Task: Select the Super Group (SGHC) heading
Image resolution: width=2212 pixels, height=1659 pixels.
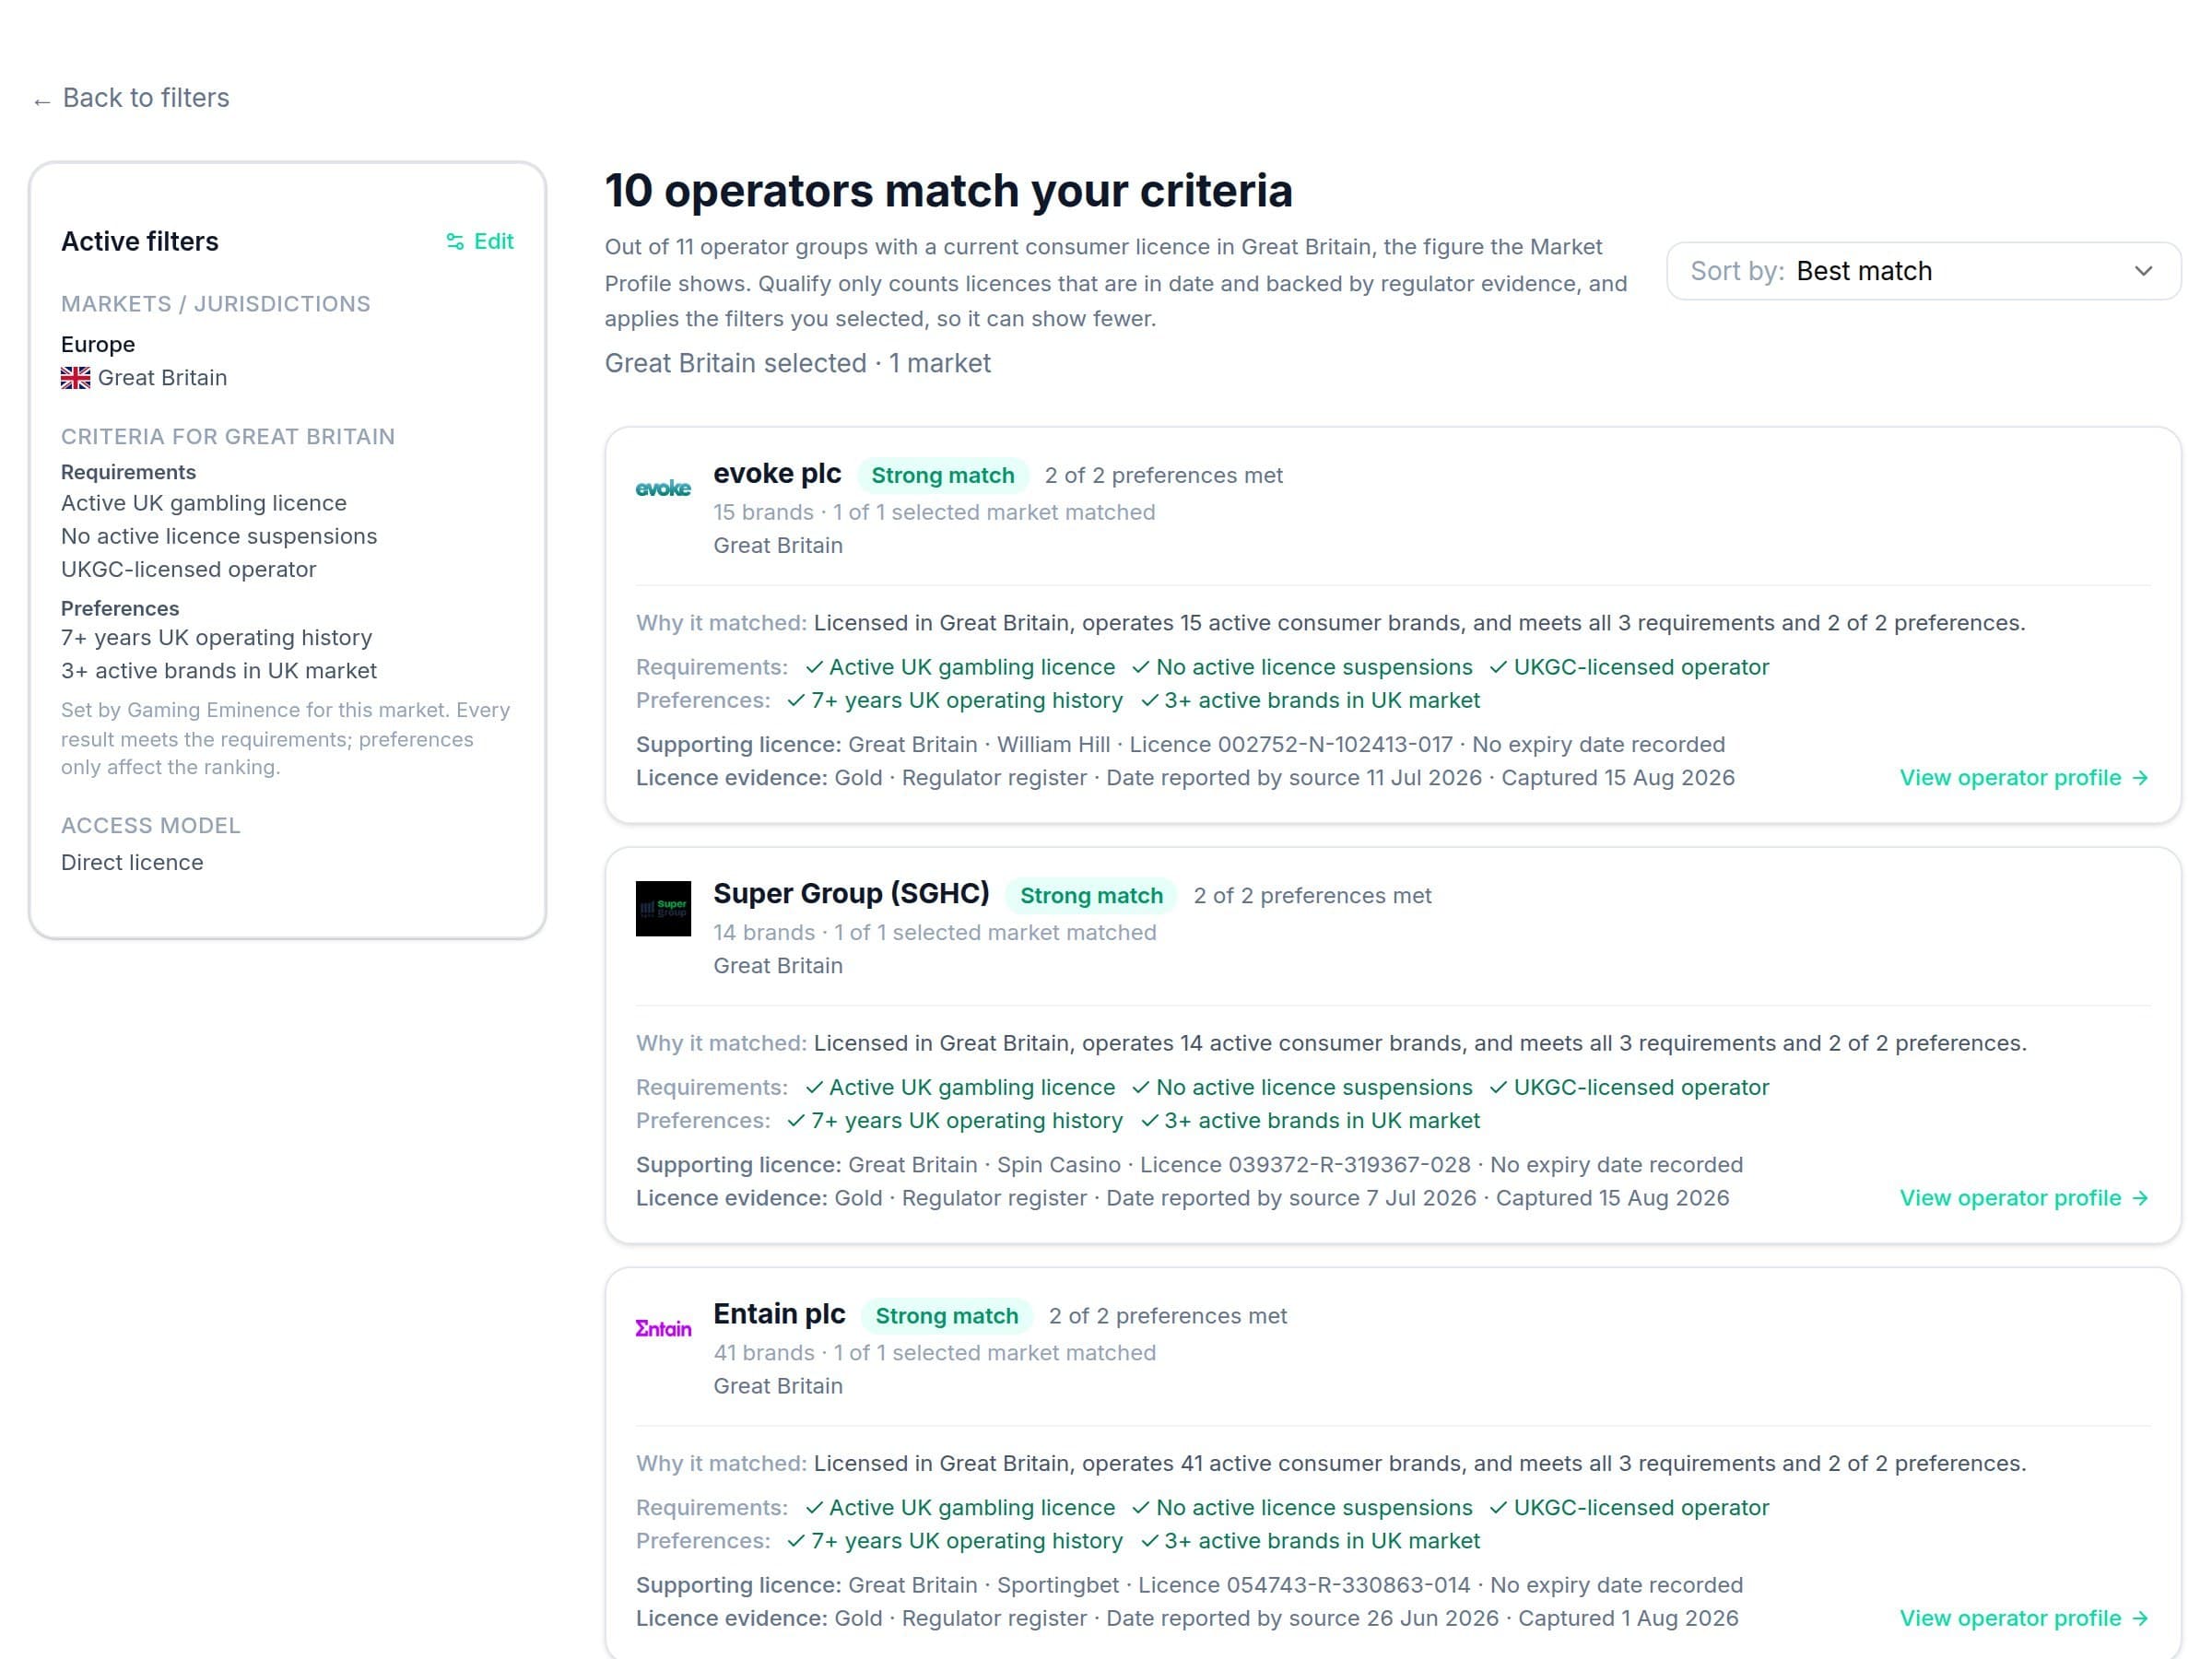Action: (851, 893)
